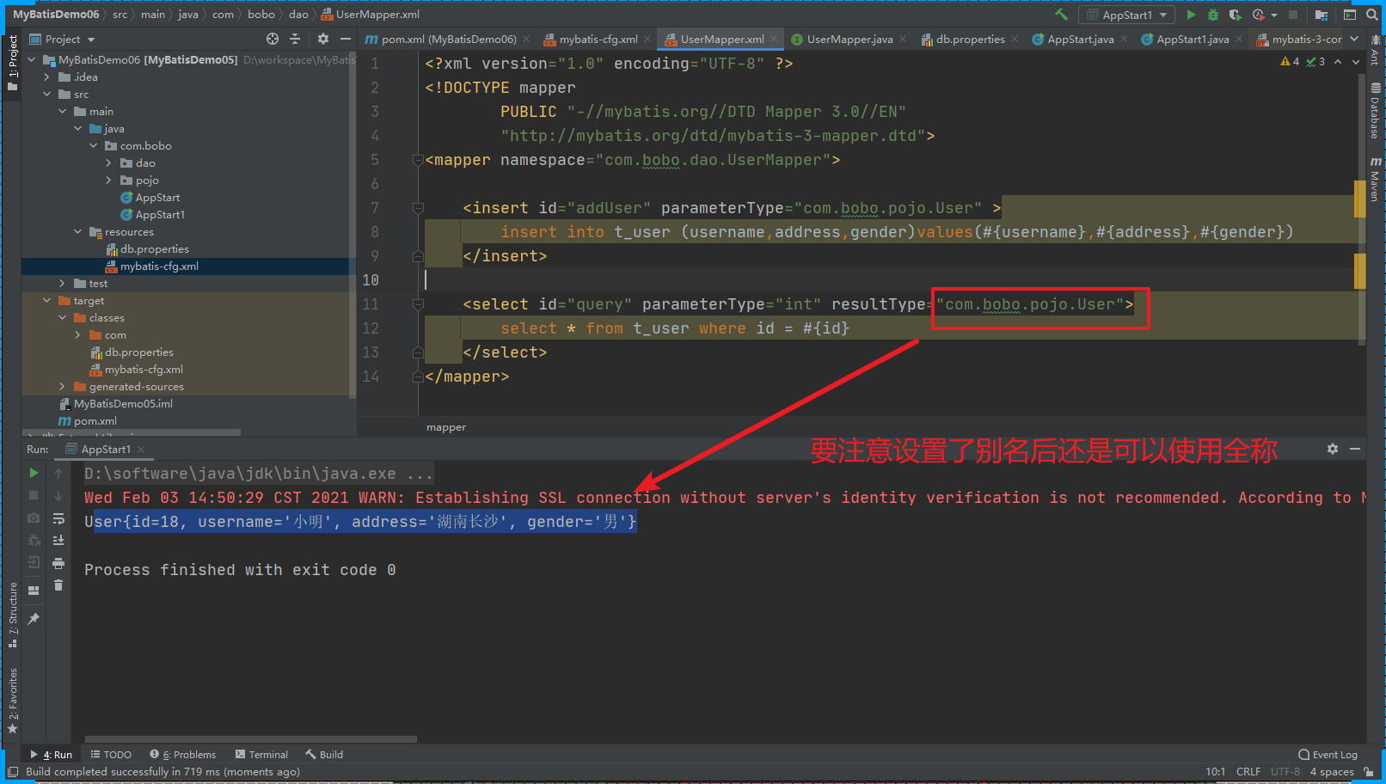The width and height of the screenshot is (1386, 784).
Task: Expand the pojo package
Action: point(108,180)
